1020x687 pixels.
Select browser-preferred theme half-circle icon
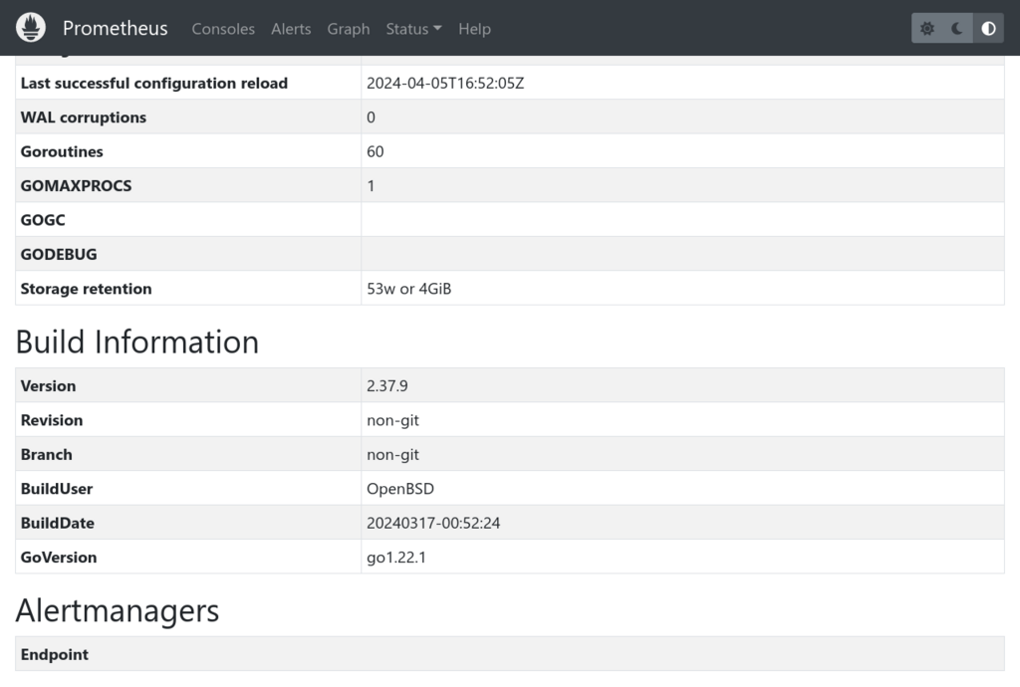[988, 29]
